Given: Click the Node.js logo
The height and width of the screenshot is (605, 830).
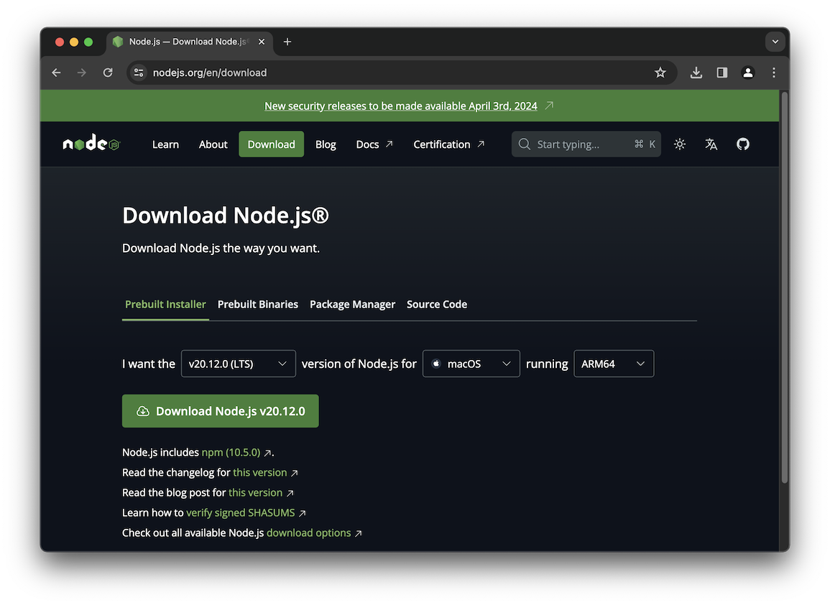Looking at the screenshot, I should point(91,144).
